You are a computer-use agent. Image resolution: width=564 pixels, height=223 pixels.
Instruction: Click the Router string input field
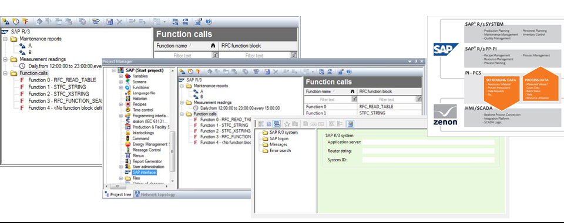point(428,151)
